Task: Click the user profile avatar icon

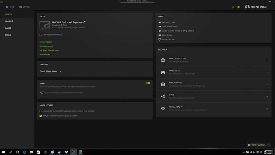Action: pos(247,7)
